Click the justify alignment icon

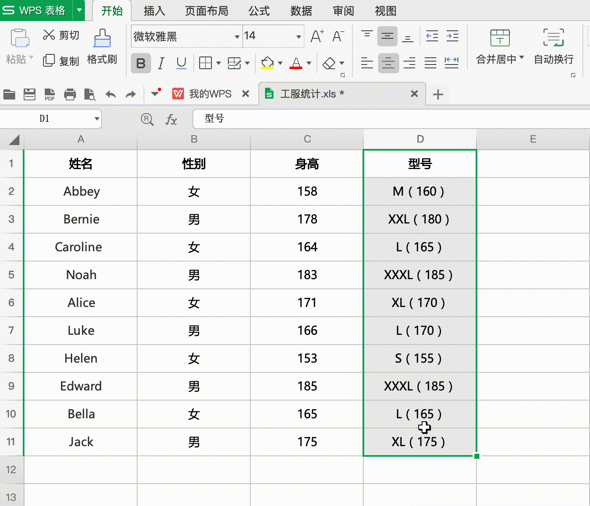pos(430,63)
